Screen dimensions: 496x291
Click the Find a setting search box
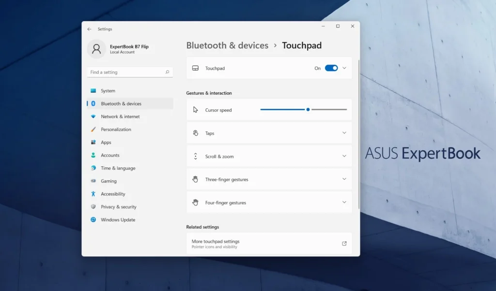130,72
